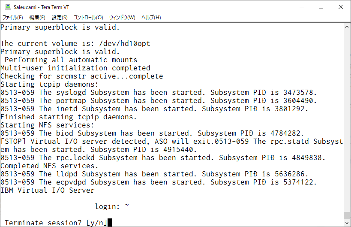Click at the Terminate session prompt cursor

109,223
